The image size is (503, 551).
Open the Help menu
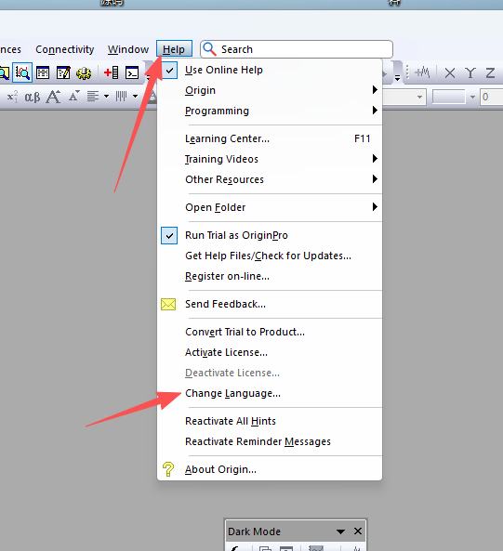click(174, 49)
